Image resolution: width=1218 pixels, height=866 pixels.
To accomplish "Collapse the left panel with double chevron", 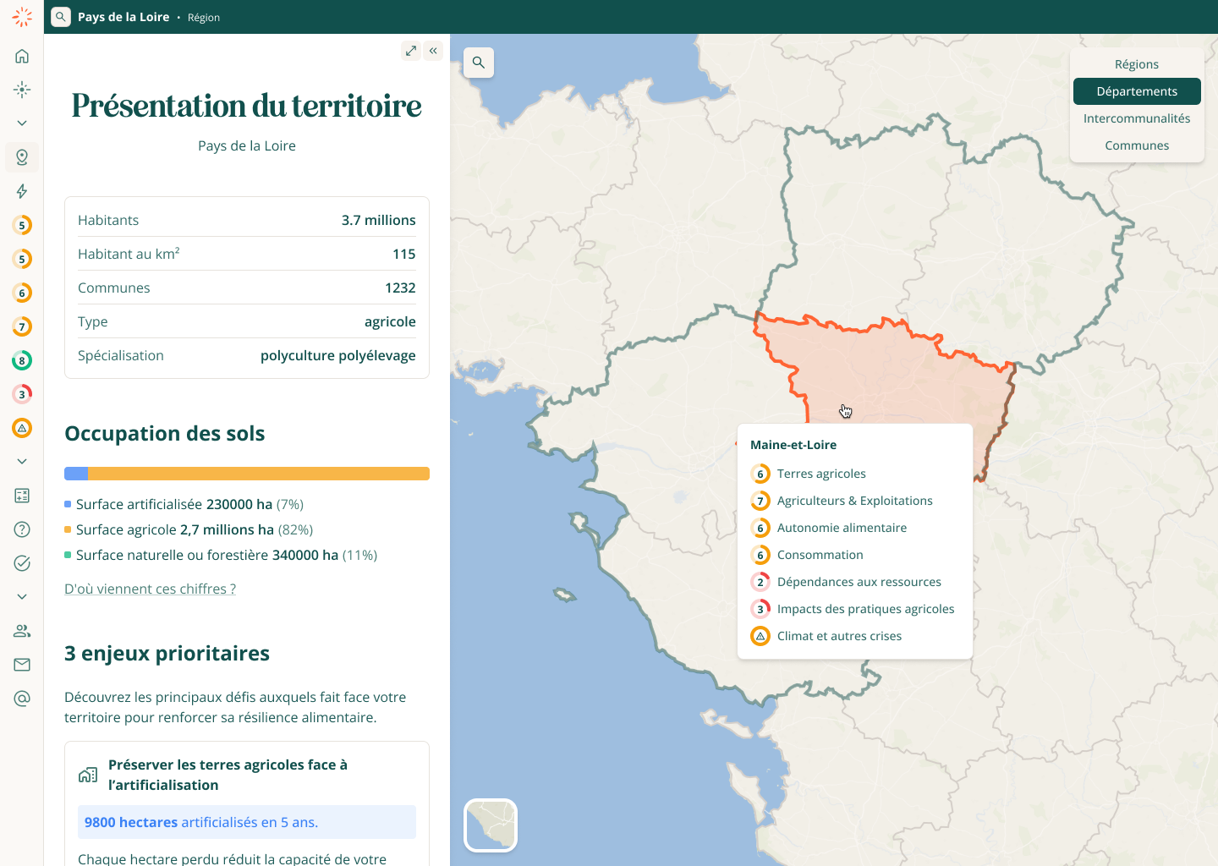I will (x=433, y=51).
